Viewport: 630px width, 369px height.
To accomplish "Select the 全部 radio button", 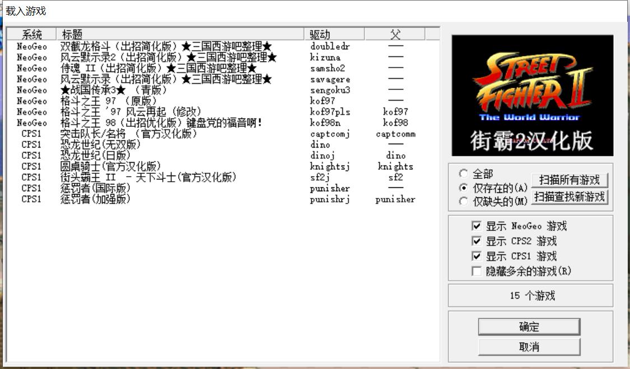I will pyautogui.click(x=463, y=174).
